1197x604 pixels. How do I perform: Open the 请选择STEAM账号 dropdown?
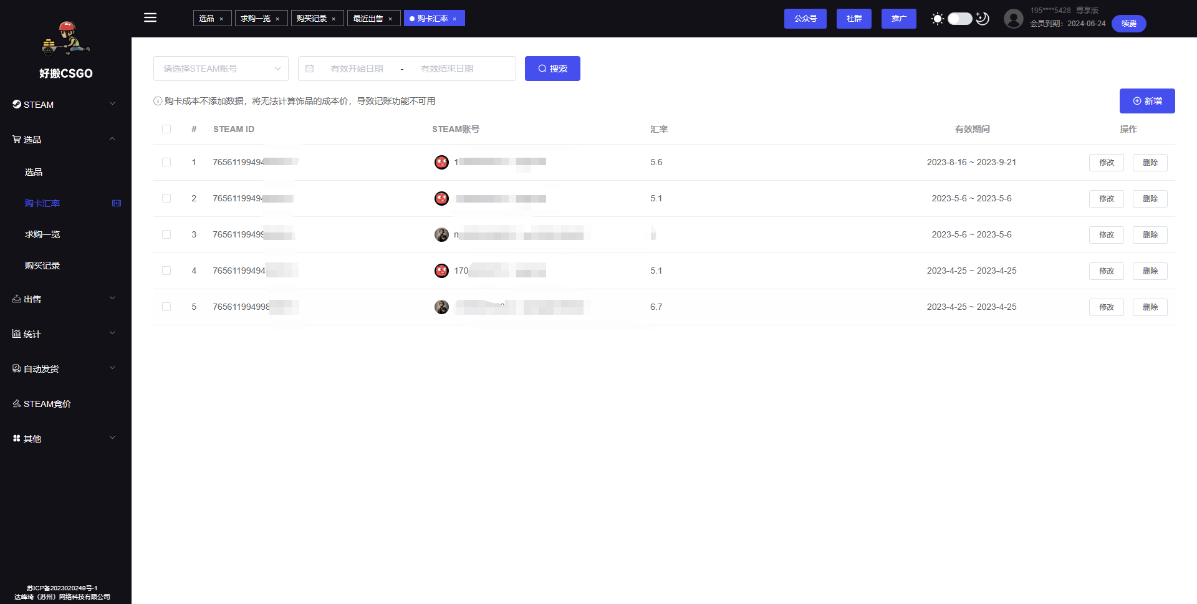pos(221,69)
